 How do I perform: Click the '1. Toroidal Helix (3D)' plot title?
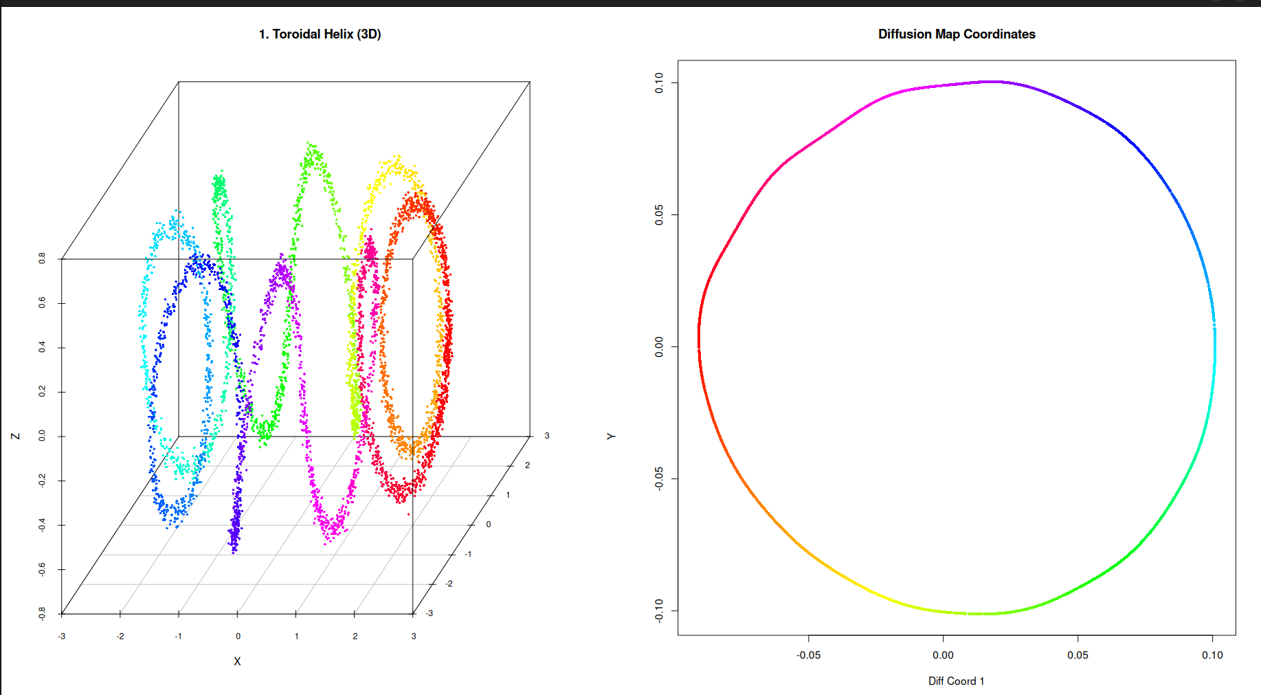point(320,34)
